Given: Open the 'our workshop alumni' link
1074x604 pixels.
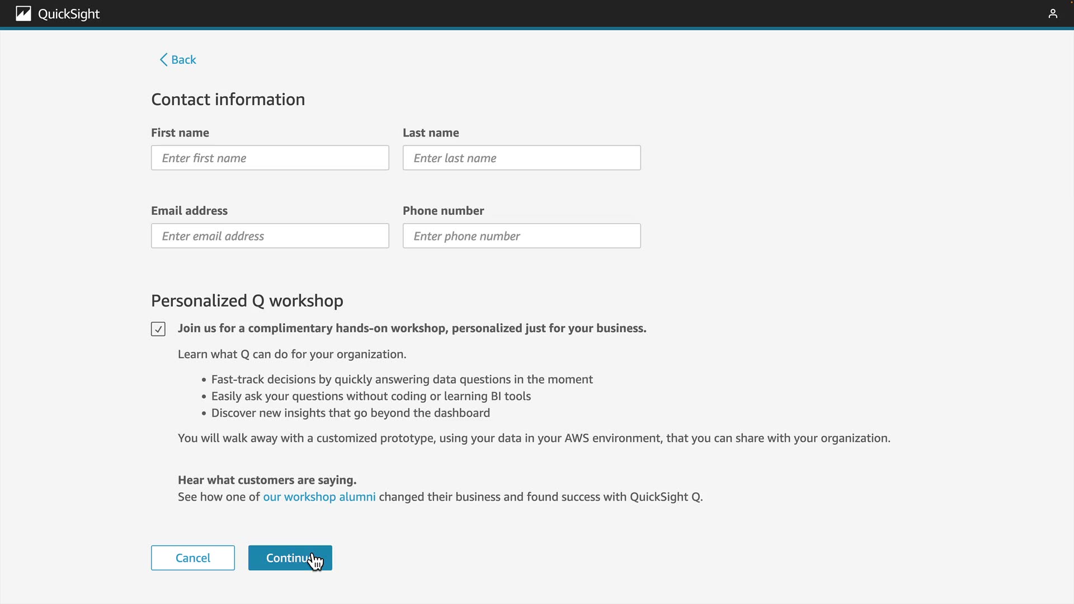Looking at the screenshot, I should (319, 497).
